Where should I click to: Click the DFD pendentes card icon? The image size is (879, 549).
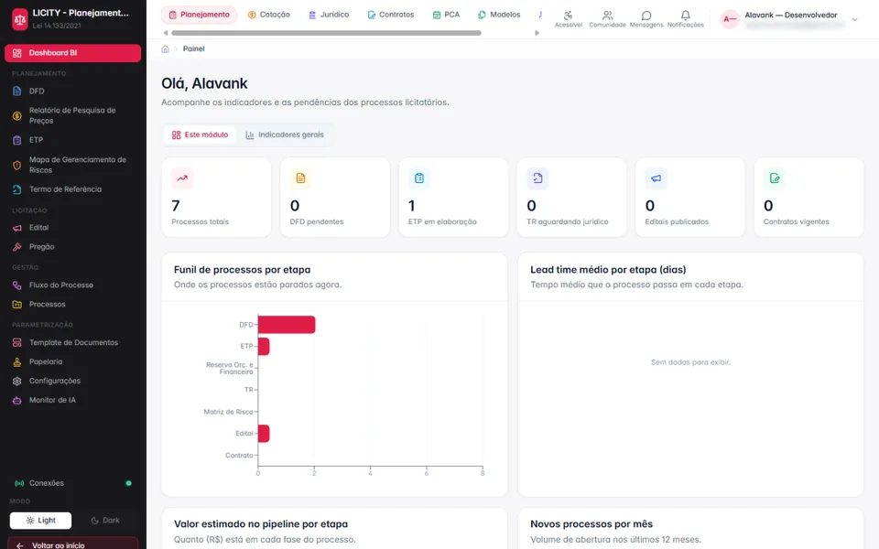tap(300, 178)
